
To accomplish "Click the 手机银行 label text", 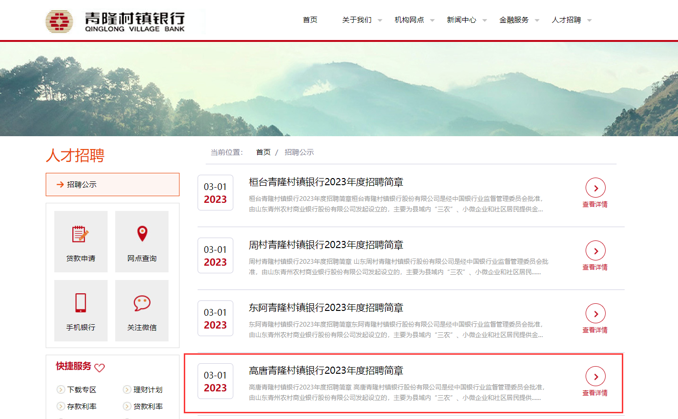I will [80, 327].
